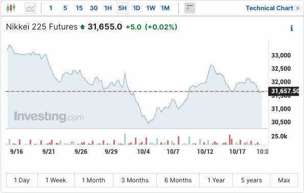The width and height of the screenshot is (304, 193).
Task: Switch to candlestick chart view
Action: [x=11, y=8]
